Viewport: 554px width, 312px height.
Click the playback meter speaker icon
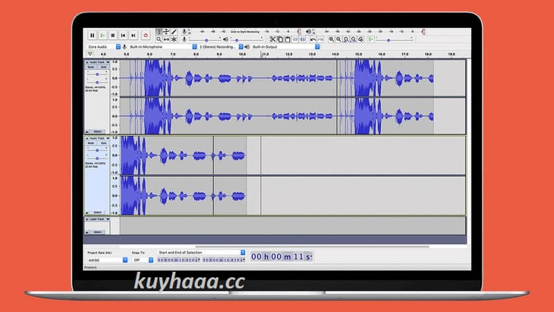click(308, 32)
